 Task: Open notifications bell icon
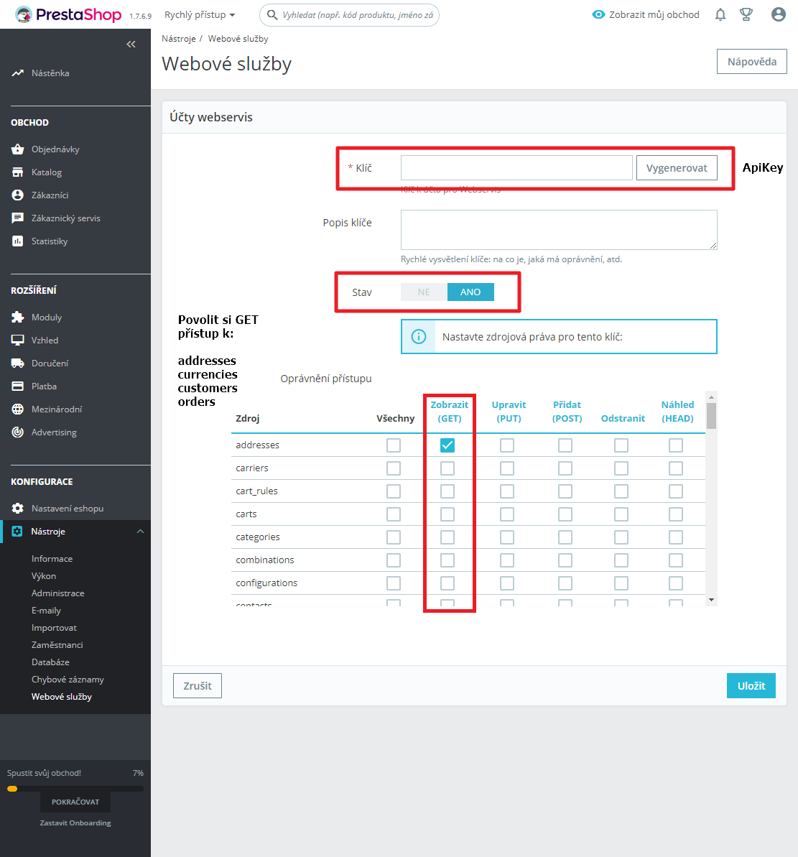720,15
